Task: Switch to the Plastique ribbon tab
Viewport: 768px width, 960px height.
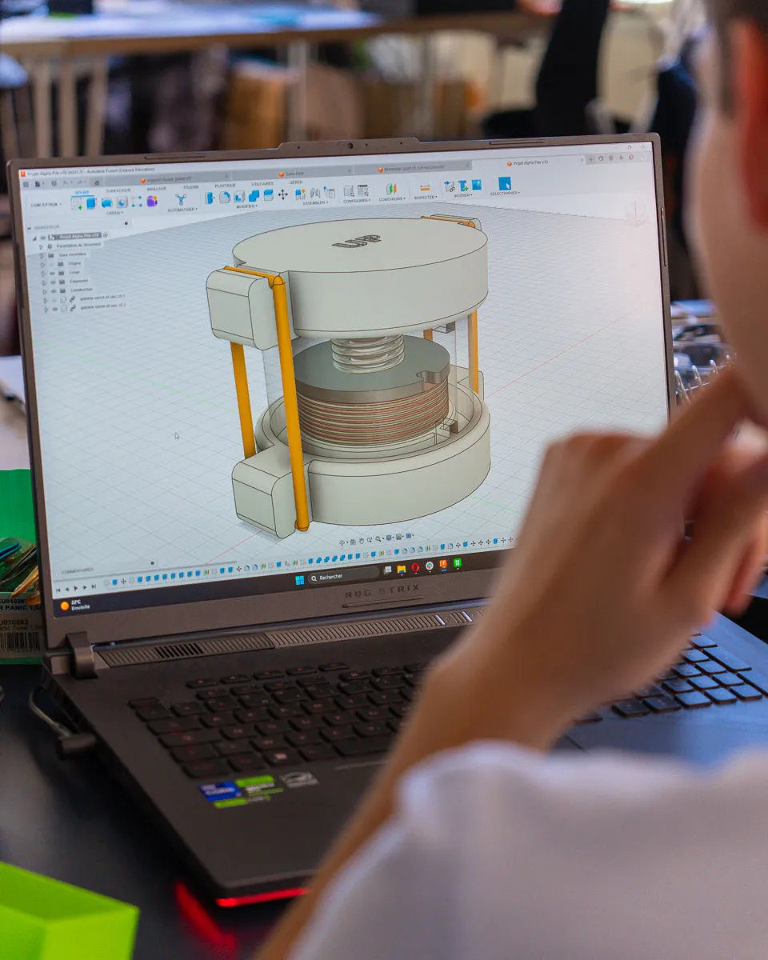Action: point(225,186)
